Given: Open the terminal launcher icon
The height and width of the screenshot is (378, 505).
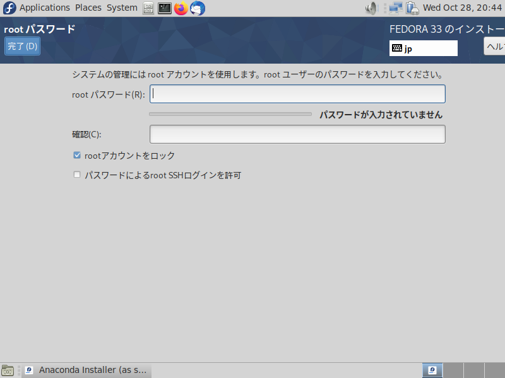Looking at the screenshot, I should (x=165, y=8).
